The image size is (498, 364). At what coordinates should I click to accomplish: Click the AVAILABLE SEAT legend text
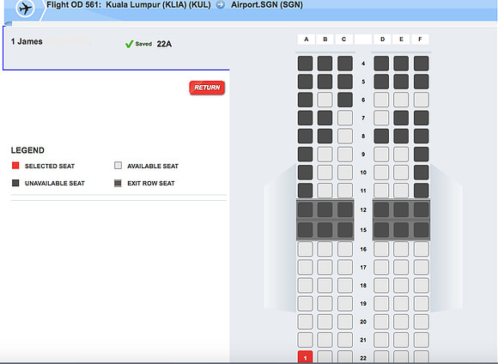coord(153,167)
